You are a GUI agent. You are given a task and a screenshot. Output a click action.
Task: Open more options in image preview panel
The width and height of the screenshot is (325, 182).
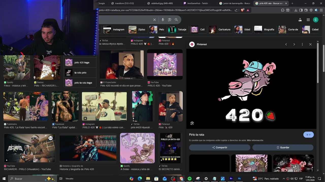(302, 44)
